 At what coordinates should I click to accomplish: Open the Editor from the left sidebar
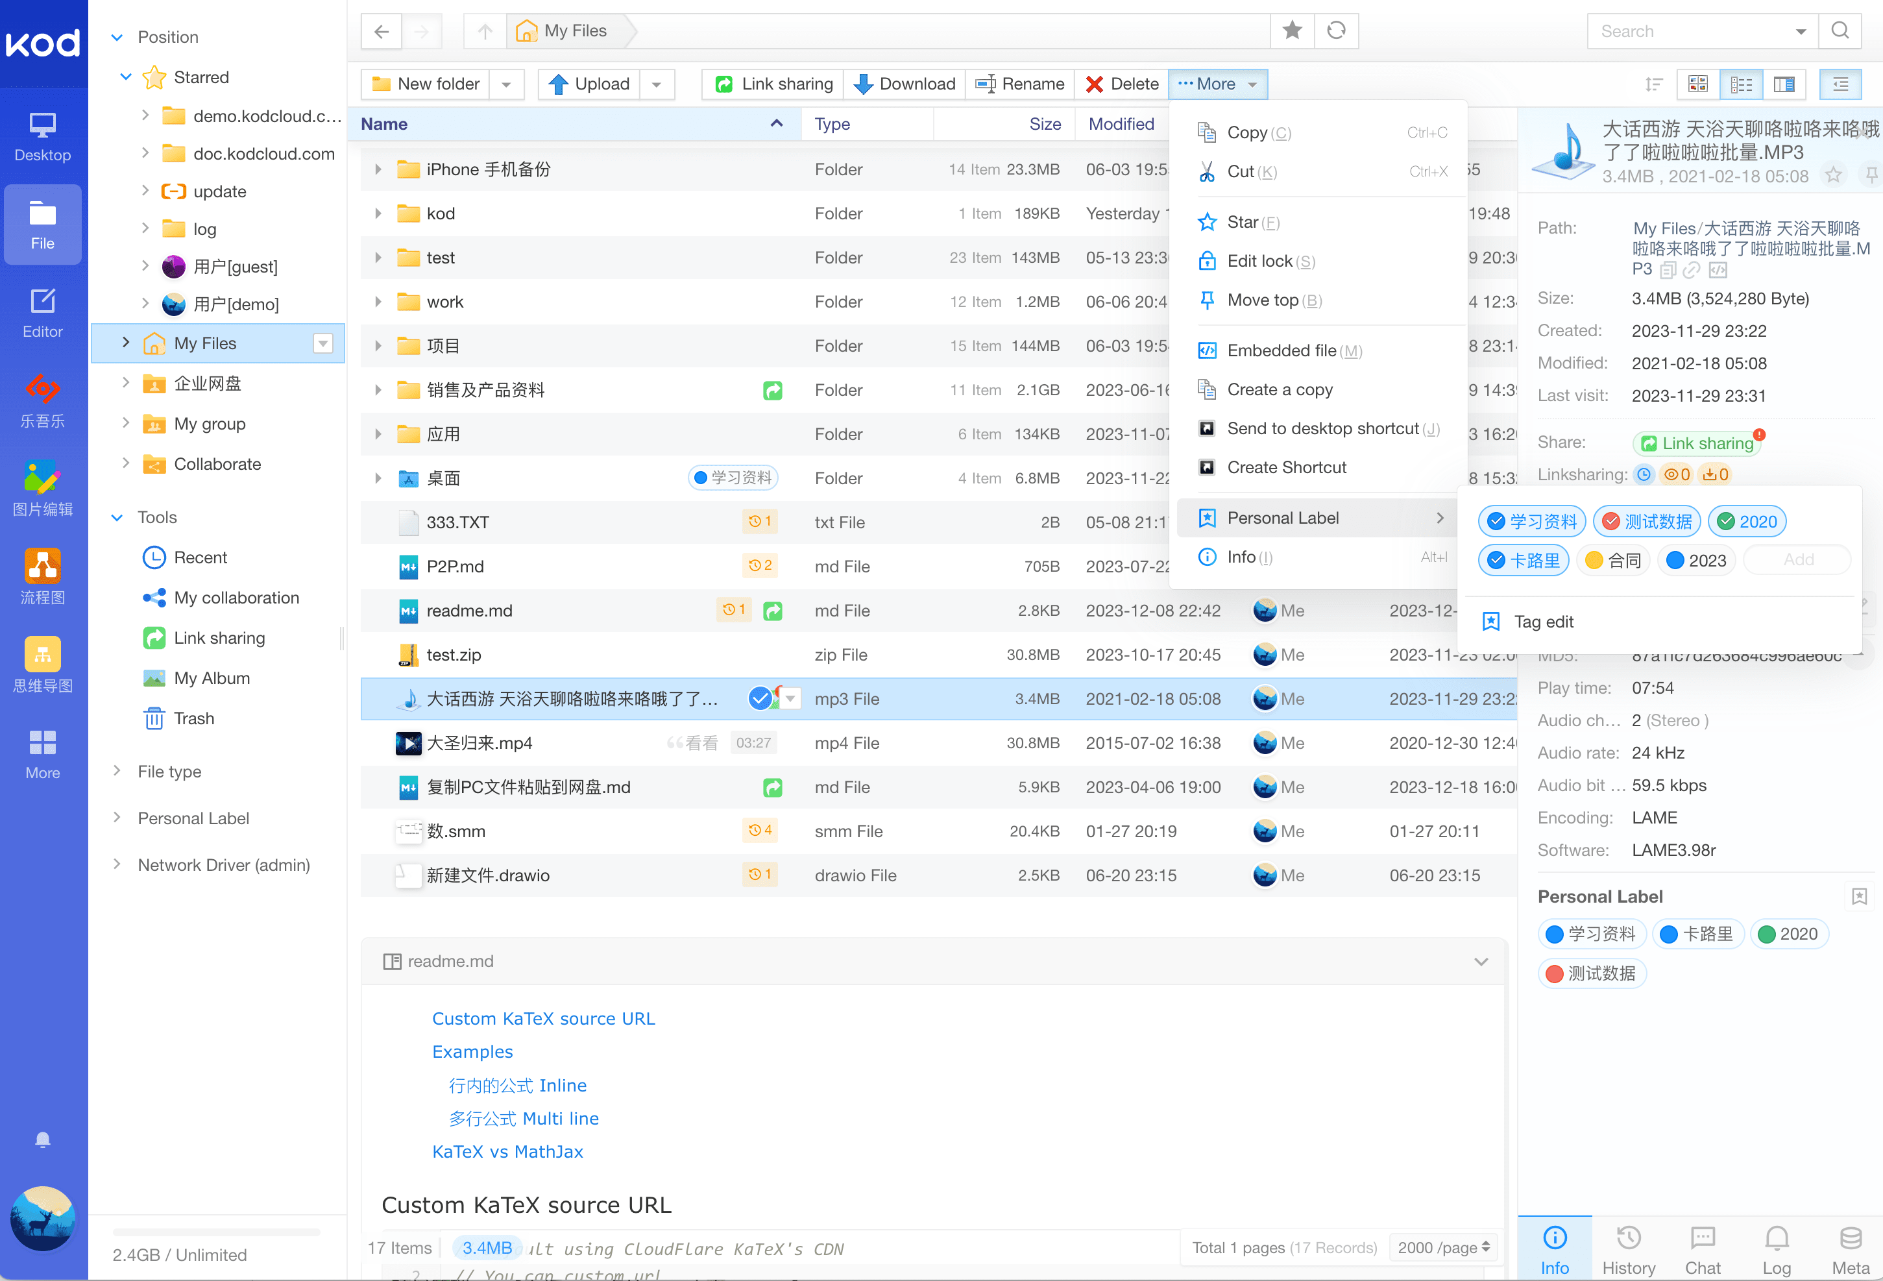pos(42,312)
